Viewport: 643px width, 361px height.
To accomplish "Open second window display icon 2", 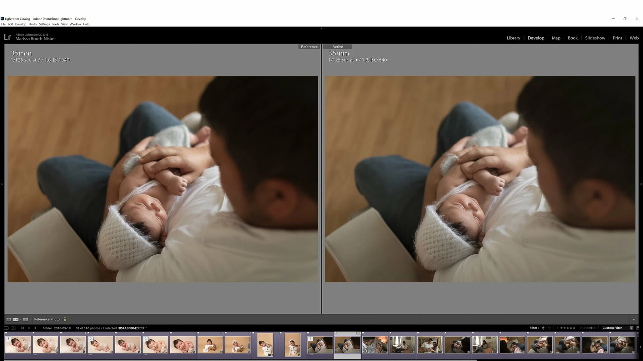I will pyautogui.click(x=13, y=328).
